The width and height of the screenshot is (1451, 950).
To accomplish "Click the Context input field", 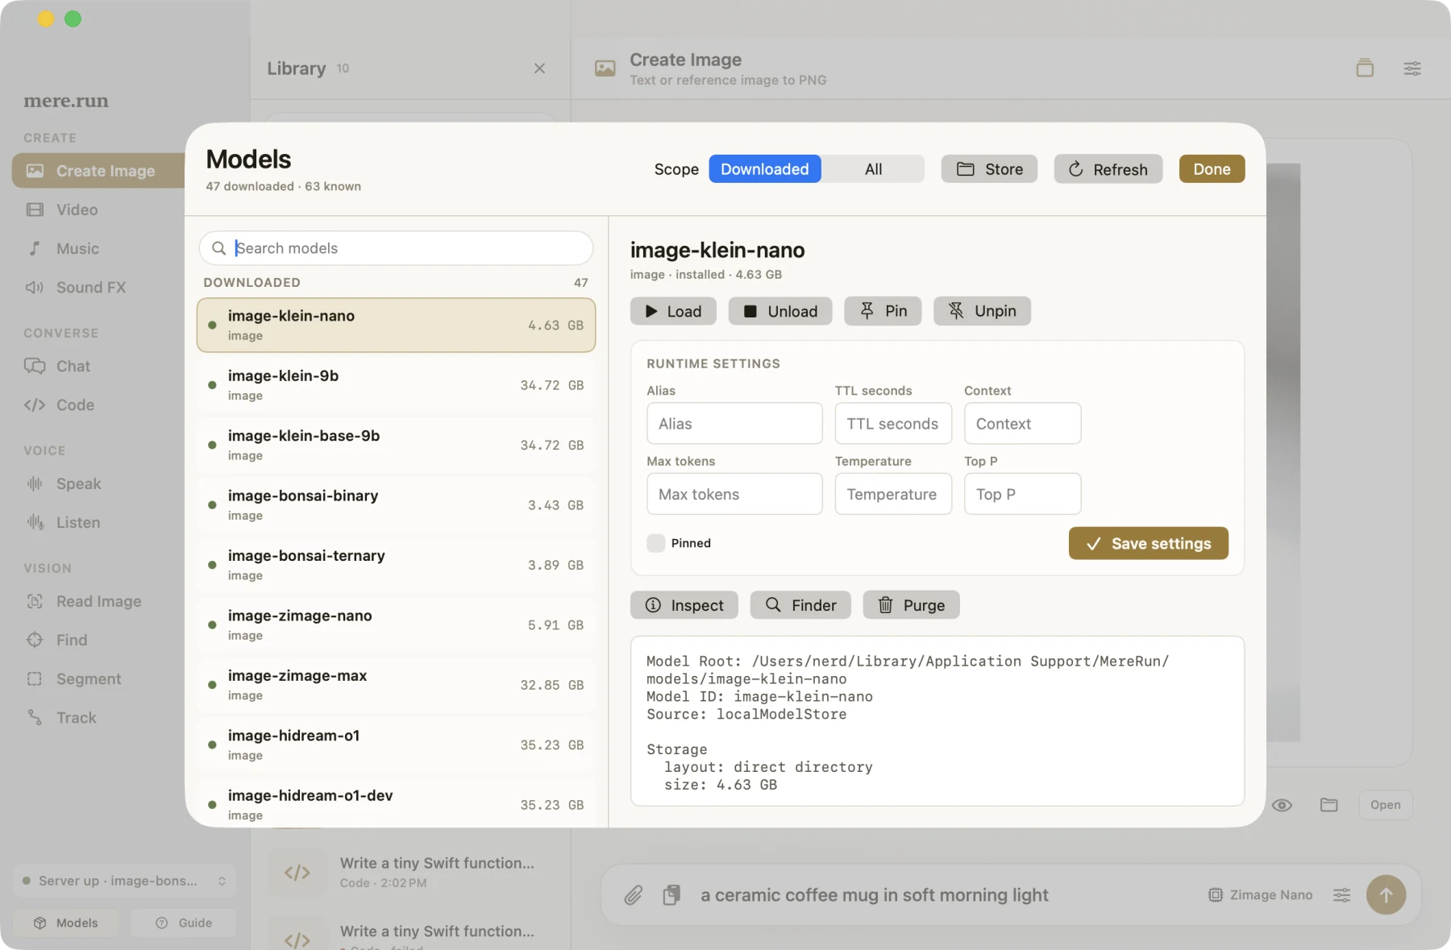I will 1022,423.
